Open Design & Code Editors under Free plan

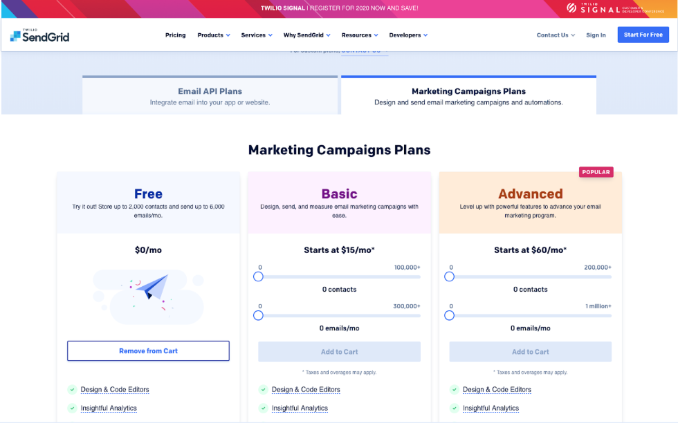coord(115,390)
